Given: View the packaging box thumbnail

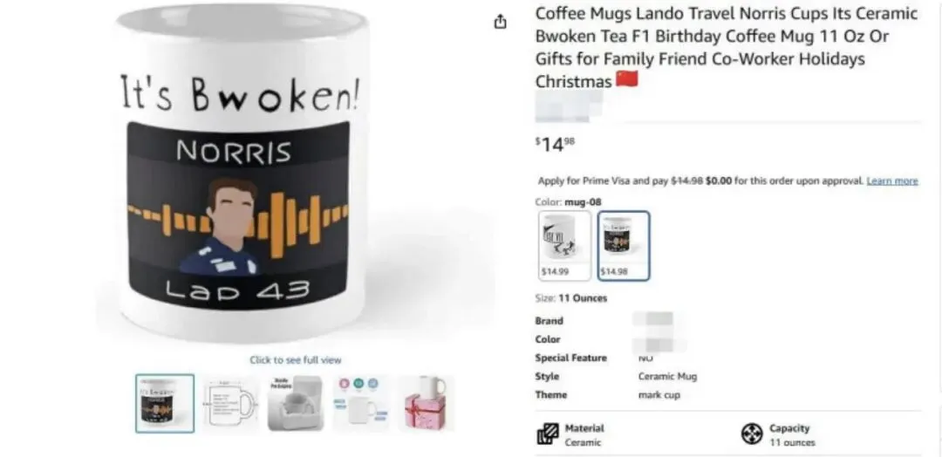Looking at the screenshot, I should (x=296, y=403).
